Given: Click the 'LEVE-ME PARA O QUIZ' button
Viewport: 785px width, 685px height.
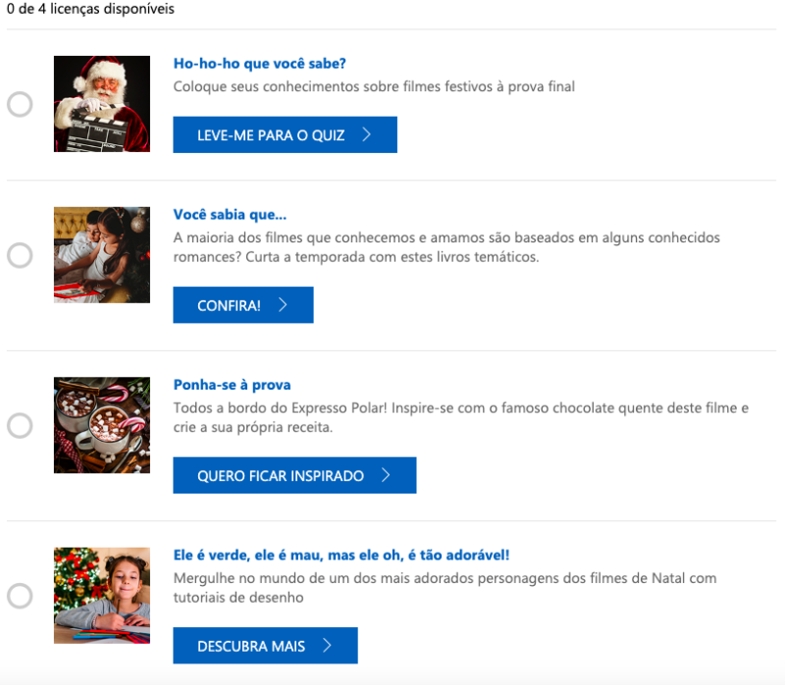Looking at the screenshot, I should coord(285,135).
